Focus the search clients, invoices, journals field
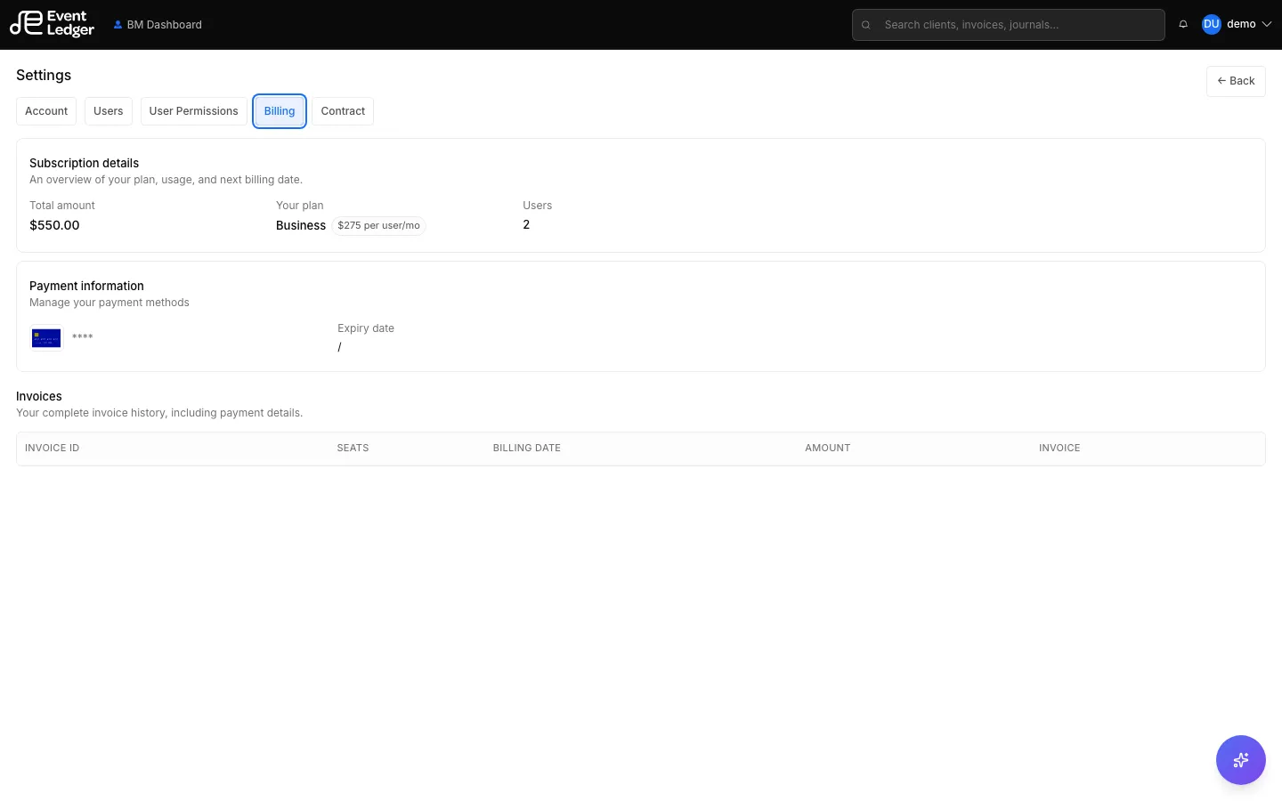This screenshot has height=801, width=1282. [x=1009, y=25]
